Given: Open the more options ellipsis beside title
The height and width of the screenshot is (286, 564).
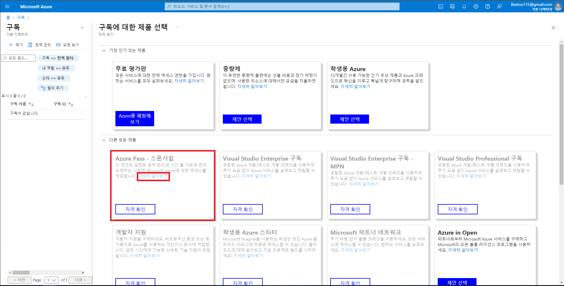Looking at the screenshot, I should (x=177, y=27).
